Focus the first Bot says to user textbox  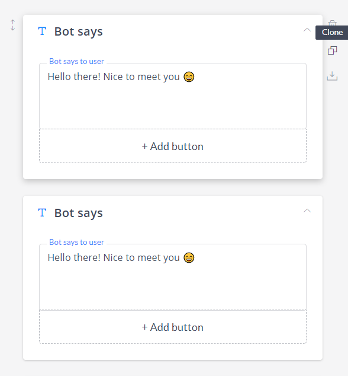pyautogui.click(x=173, y=96)
